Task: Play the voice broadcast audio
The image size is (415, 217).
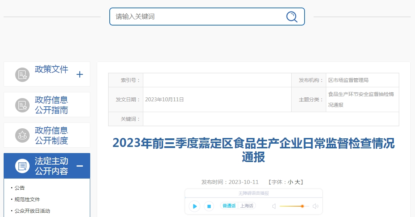Action: tap(195, 206)
